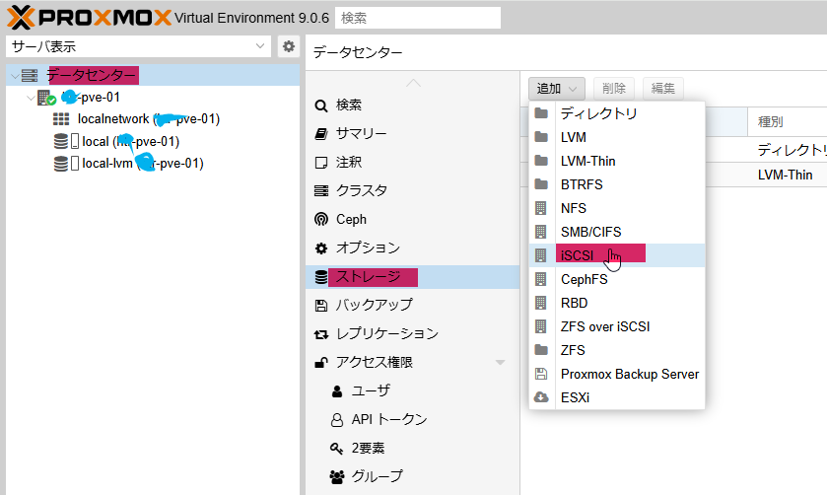Click the book icon beside サマリー

pyautogui.click(x=321, y=134)
